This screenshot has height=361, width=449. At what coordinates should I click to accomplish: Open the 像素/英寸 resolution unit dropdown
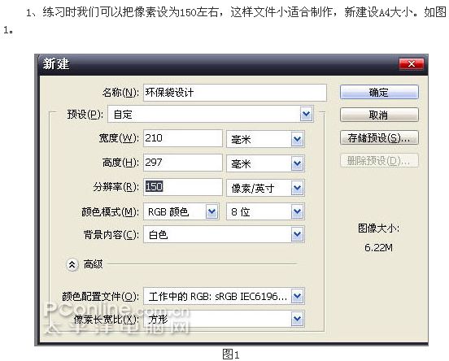tap(265, 188)
